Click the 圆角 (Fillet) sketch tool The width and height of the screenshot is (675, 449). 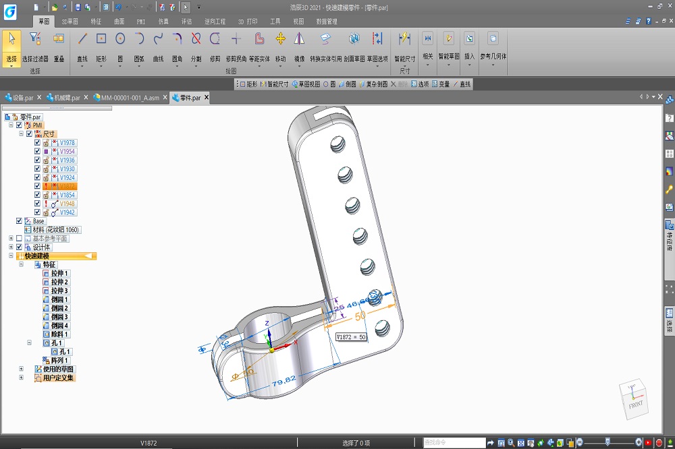click(177, 39)
